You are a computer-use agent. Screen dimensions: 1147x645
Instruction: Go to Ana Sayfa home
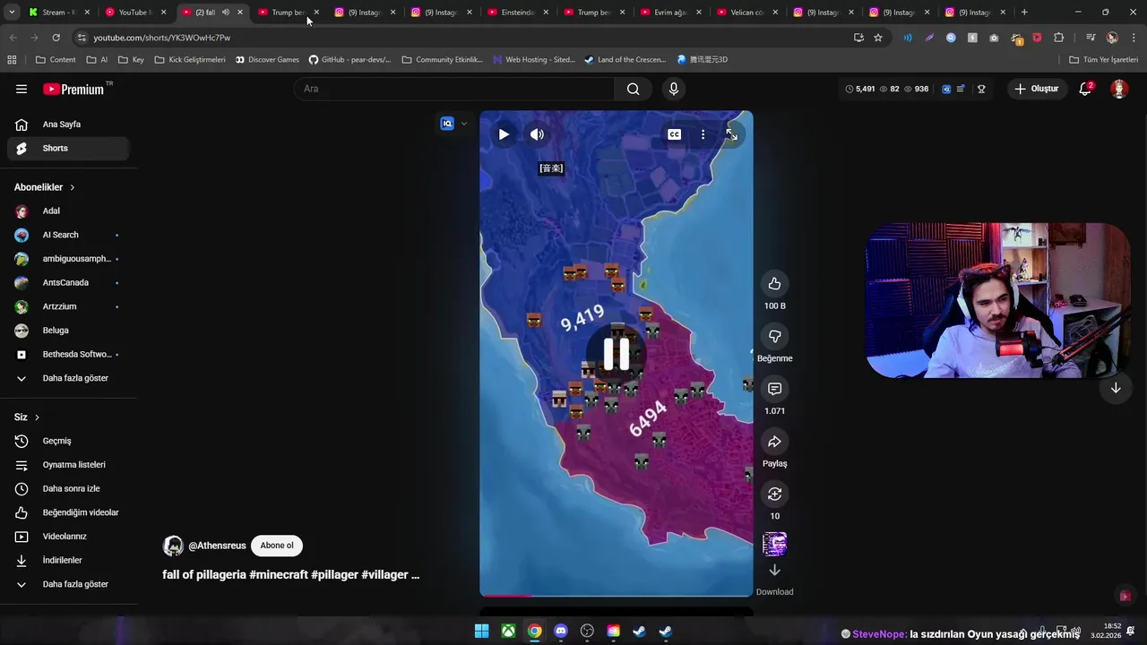[68, 125]
